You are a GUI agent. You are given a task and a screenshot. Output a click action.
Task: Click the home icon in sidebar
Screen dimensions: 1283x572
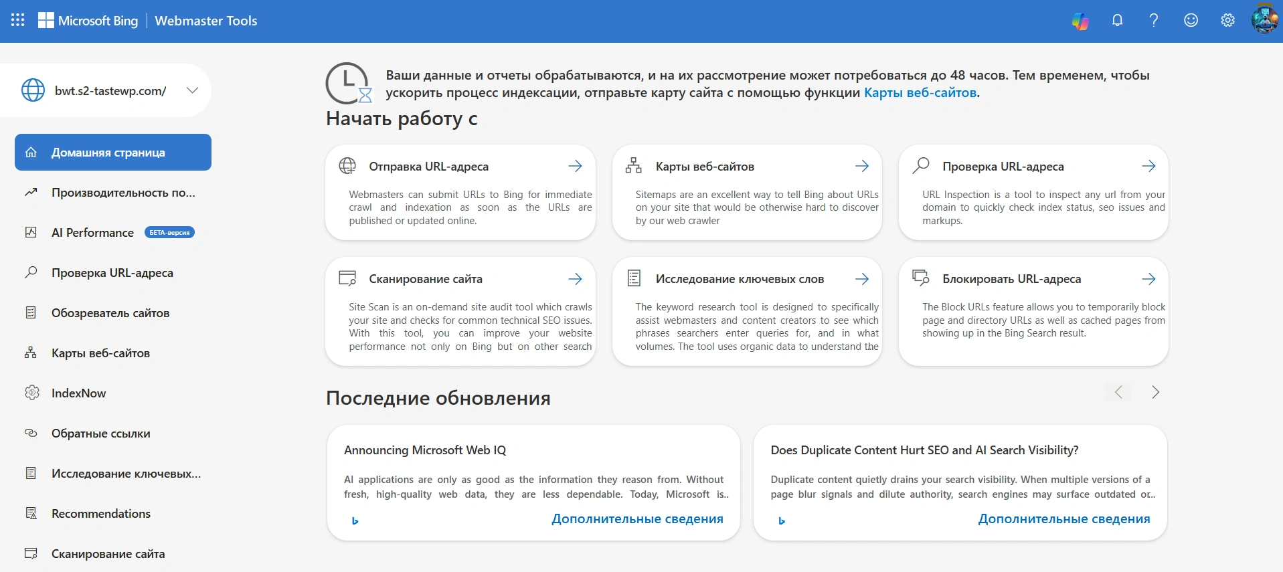pos(31,152)
